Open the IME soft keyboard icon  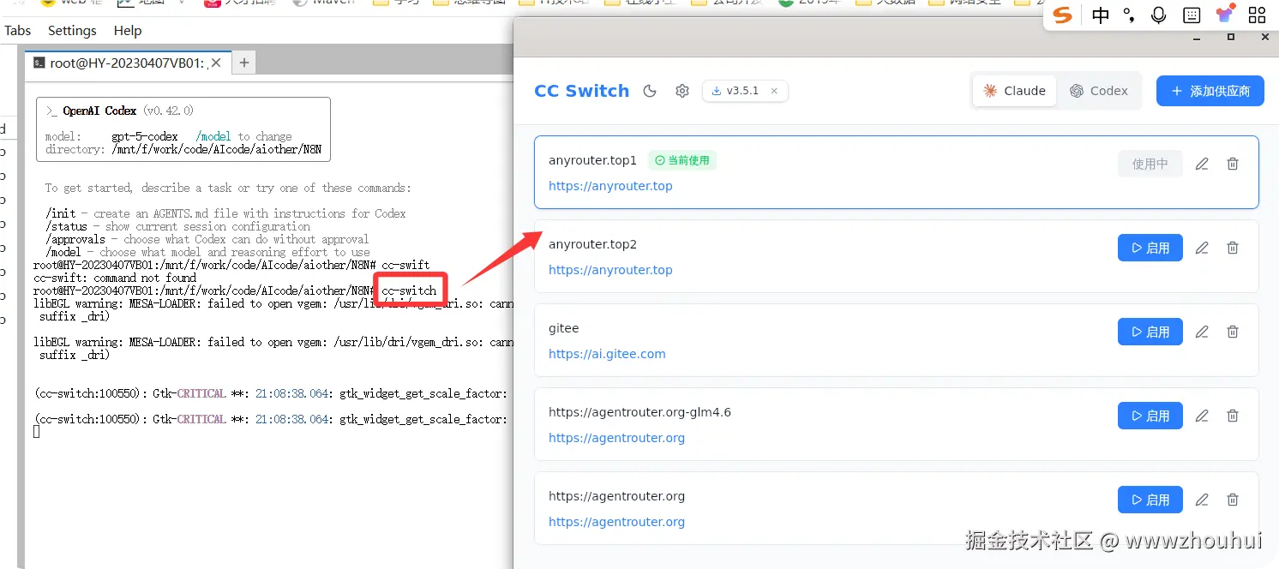(1192, 15)
